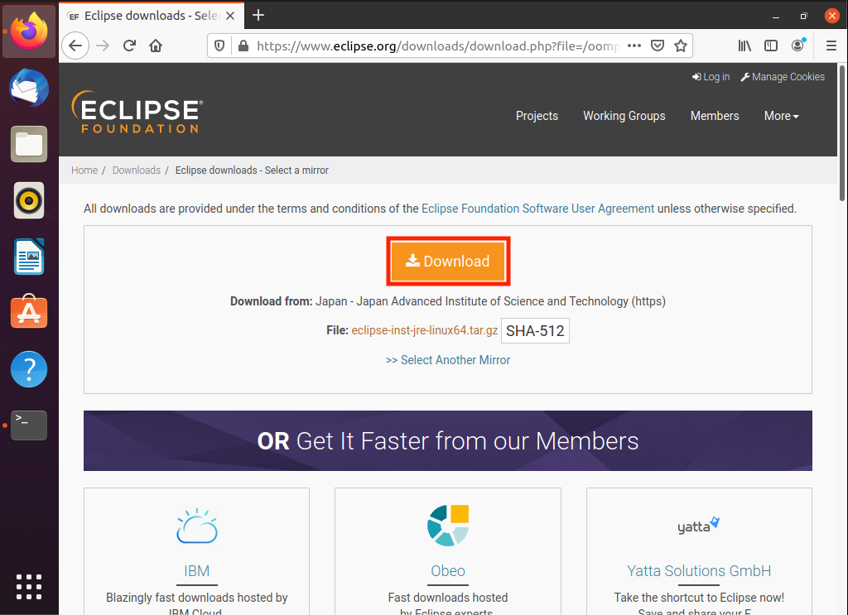The width and height of the screenshot is (848, 615).
Task: Click the orange Download button
Action: (448, 261)
